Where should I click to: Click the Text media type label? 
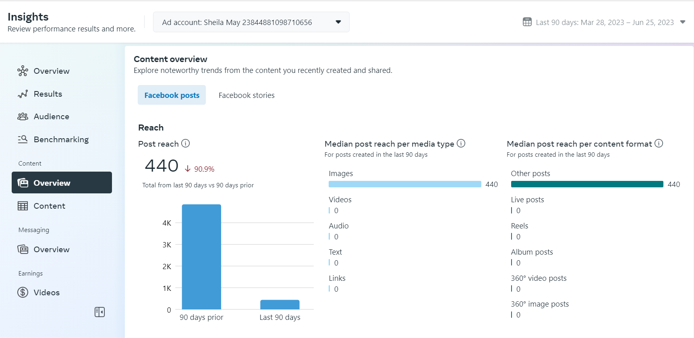tap(335, 252)
